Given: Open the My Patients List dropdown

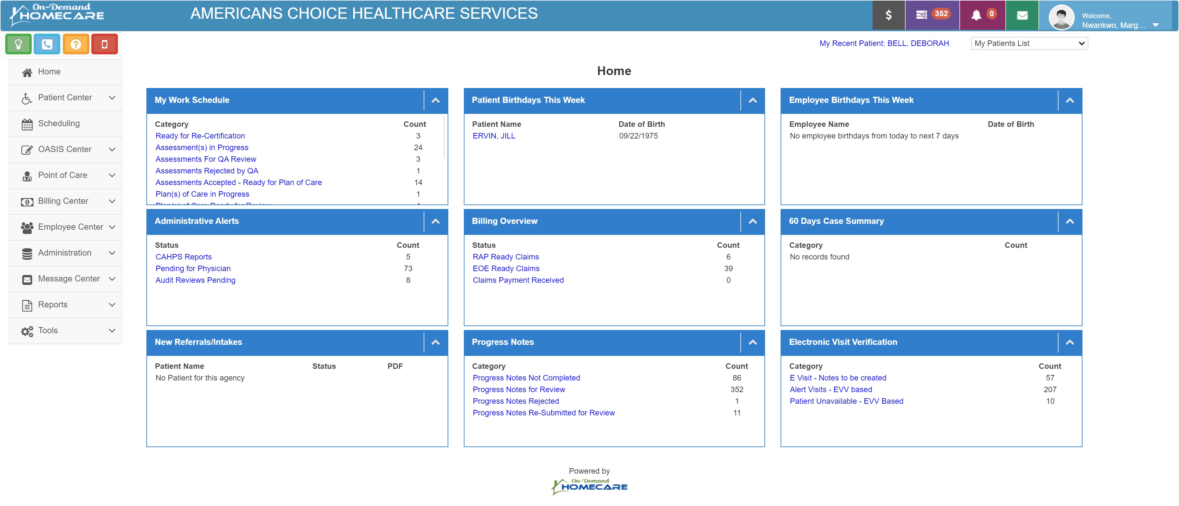Looking at the screenshot, I should (x=1029, y=43).
